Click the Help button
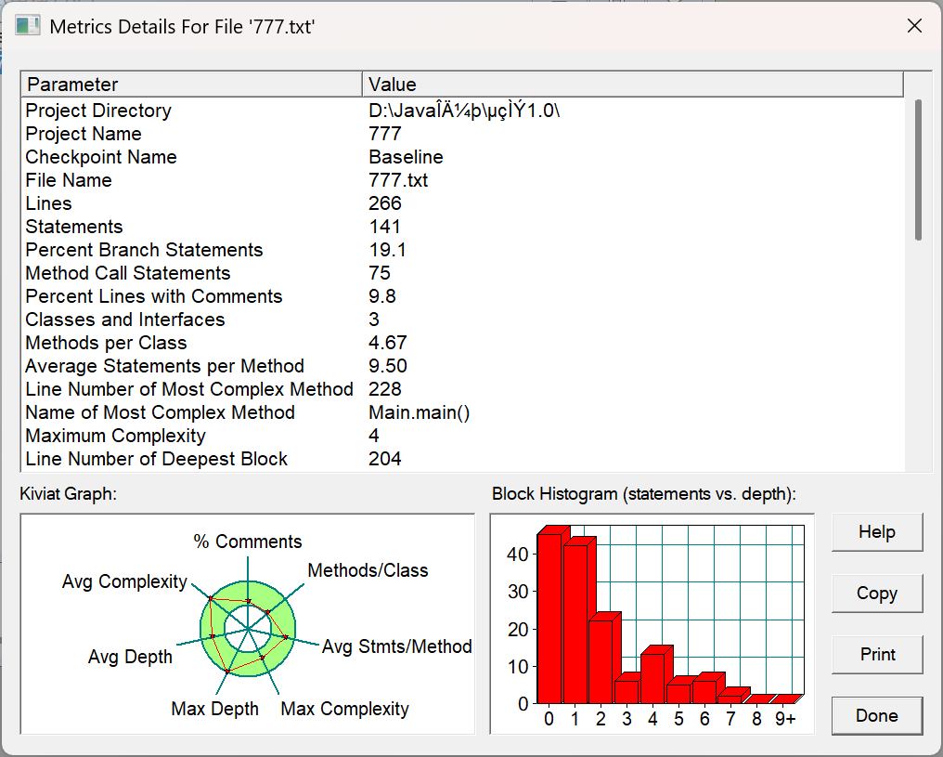Screen dimensions: 943x757 [x=877, y=532]
